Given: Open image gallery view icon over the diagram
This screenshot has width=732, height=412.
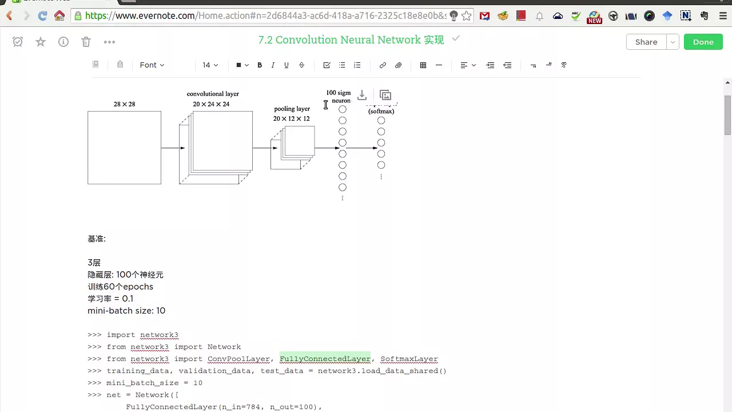Looking at the screenshot, I should pos(385,95).
